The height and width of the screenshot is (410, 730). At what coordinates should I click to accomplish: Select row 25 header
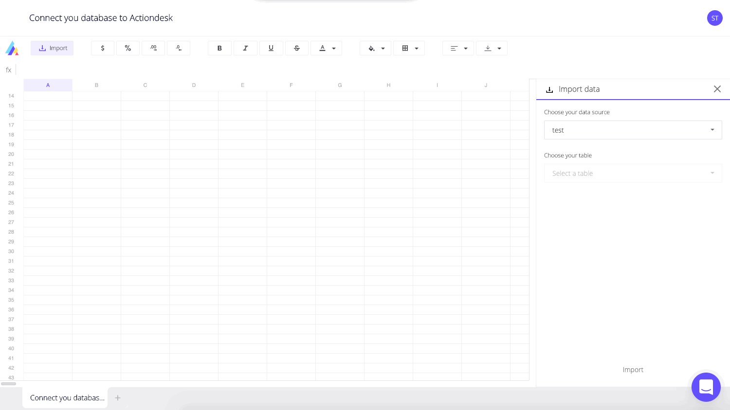tap(11, 203)
